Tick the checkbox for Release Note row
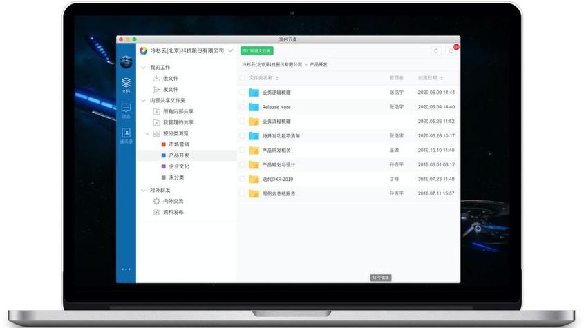584x328 pixels. [242, 107]
